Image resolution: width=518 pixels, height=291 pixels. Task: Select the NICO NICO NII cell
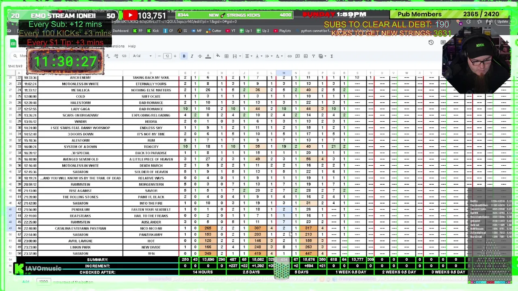click(x=151, y=228)
